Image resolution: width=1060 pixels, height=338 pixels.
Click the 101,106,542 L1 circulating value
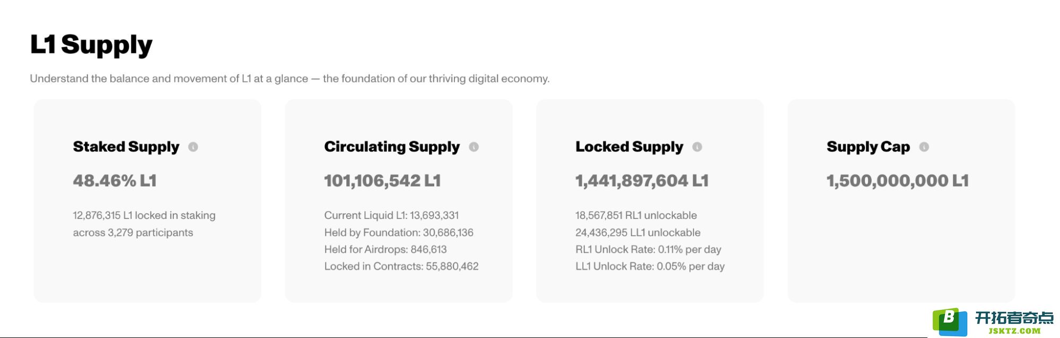[x=382, y=181]
